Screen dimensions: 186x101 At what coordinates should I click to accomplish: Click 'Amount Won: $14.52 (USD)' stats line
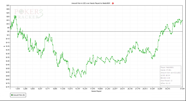pos(171,73)
